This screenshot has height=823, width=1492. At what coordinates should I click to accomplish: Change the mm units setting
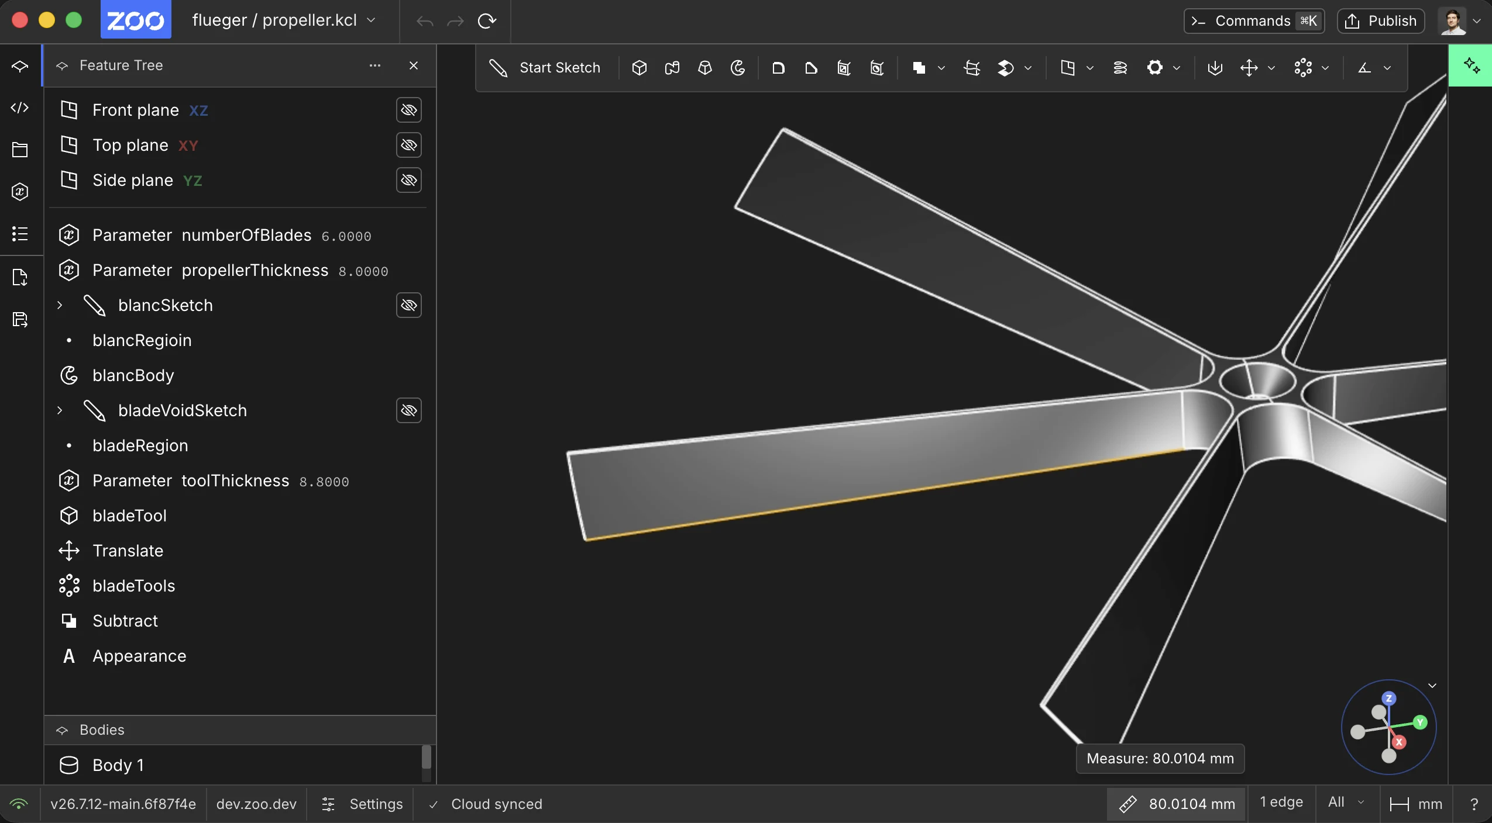pos(1416,804)
